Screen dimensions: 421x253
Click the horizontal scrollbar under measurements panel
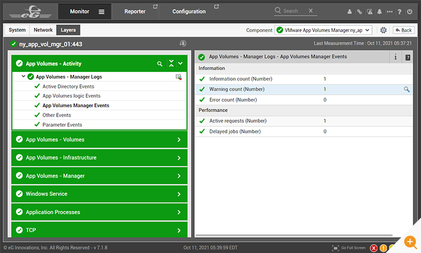294,236
